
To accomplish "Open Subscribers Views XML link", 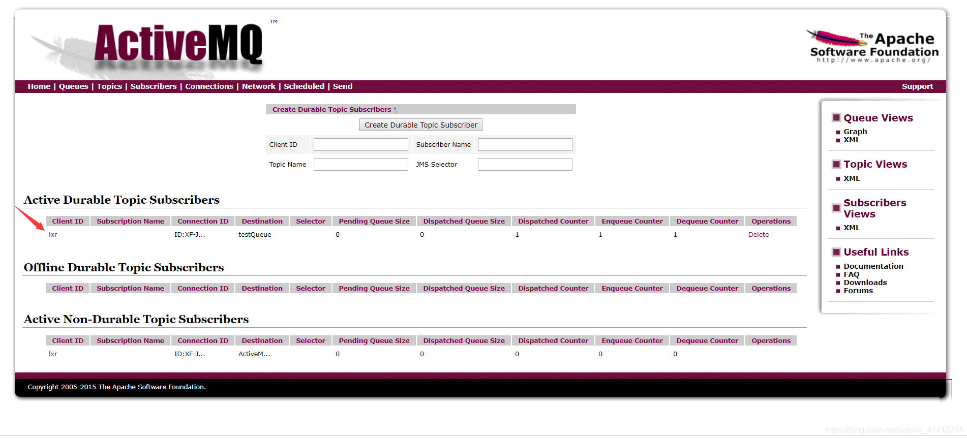I will pyautogui.click(x=852, y=228).
